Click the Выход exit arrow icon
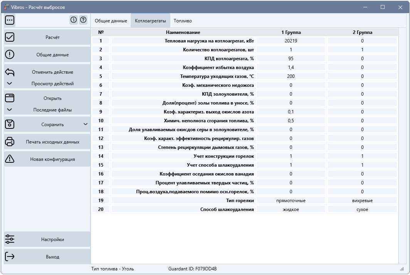 pos(10,256)
